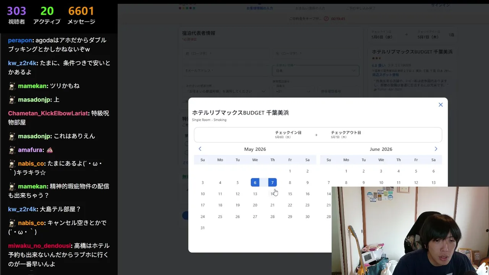This screenshot has width=489, height=275.
Task: Pick May 20 in the calendar
Action: [255, 205]
